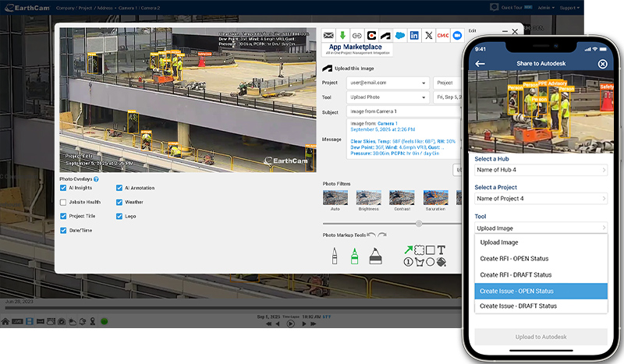The width and height of the screenshot is (624, 364).
Task: Choose Upload Image from phone tool list
Action: [x=541, y=242]
